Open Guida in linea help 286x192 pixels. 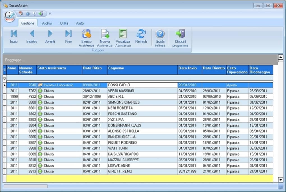pos(160,38)
